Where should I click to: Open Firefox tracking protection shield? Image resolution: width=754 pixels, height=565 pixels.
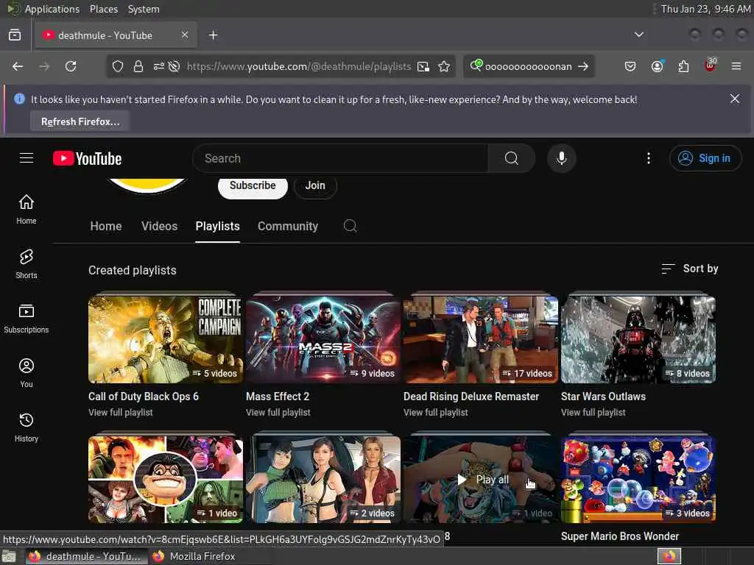[117, 66]
